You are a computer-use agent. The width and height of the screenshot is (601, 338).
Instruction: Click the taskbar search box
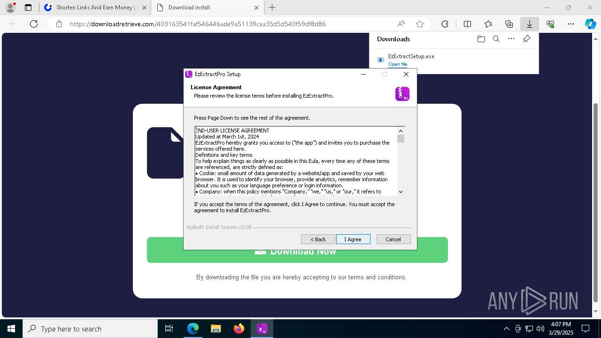90,329
